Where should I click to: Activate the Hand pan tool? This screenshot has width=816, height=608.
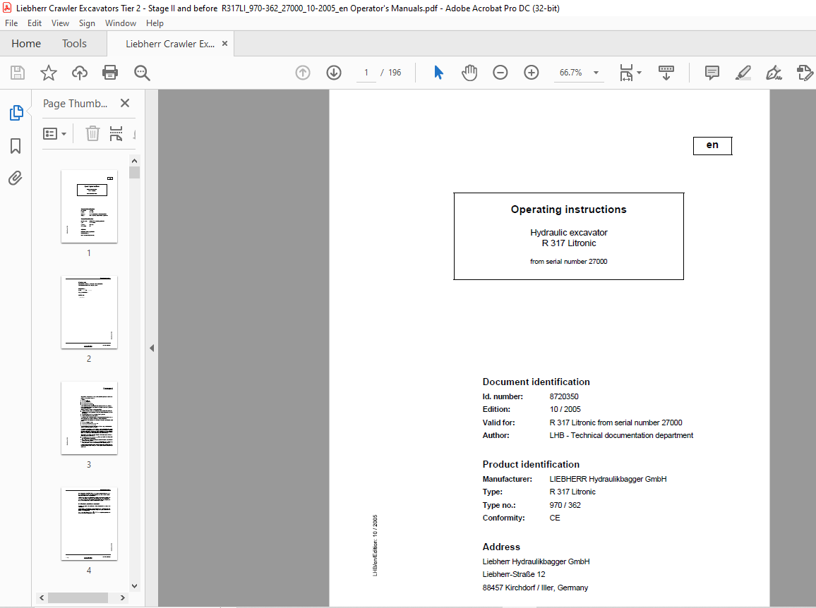469,73
